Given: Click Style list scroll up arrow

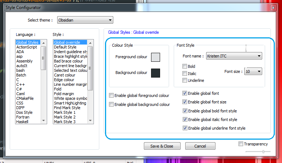Looking at the screenshot, I should point(90,43).
